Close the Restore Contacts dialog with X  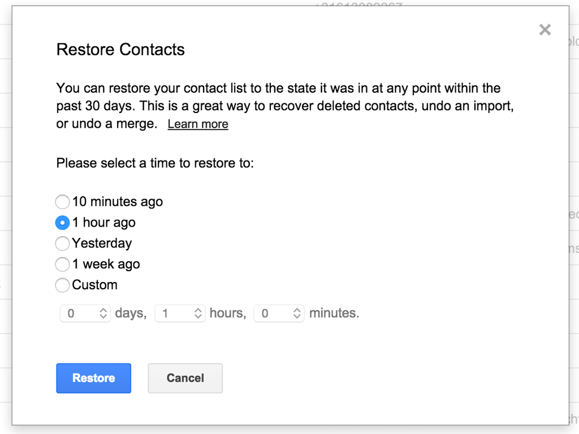(x=545, y=30)
